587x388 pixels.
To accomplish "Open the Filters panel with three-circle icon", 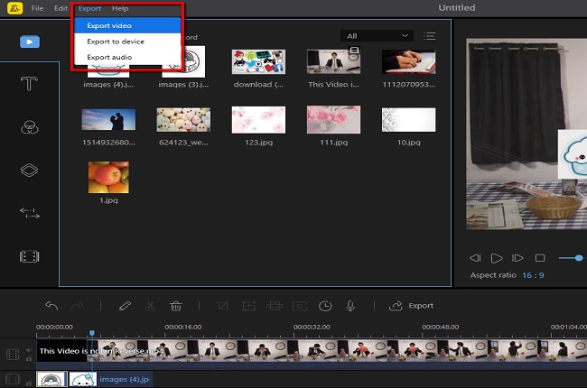I will [30, 127].
